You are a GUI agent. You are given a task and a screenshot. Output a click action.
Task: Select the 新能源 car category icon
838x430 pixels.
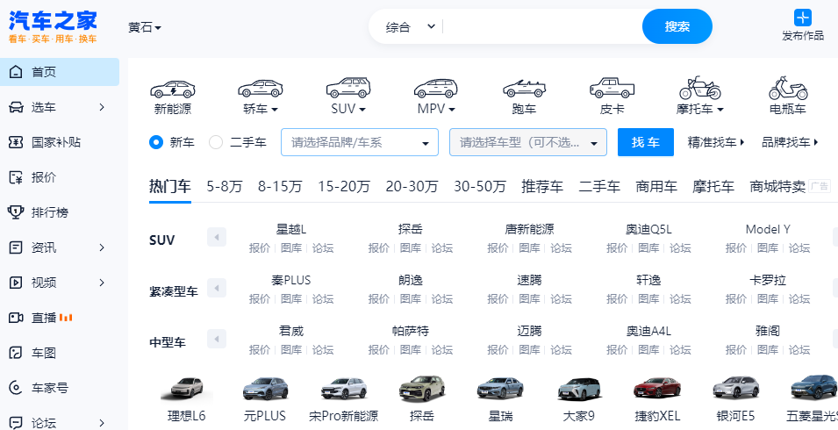point(173,89)
